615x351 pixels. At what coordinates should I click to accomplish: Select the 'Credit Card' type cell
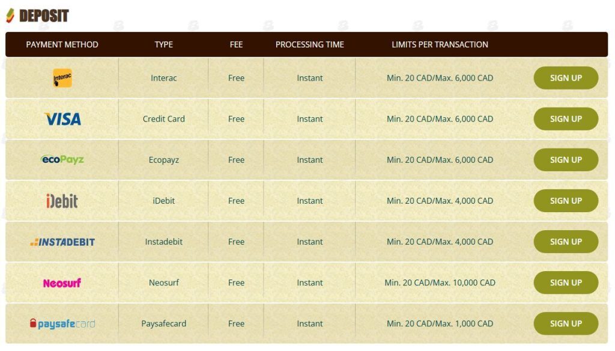tap(163, 118)
